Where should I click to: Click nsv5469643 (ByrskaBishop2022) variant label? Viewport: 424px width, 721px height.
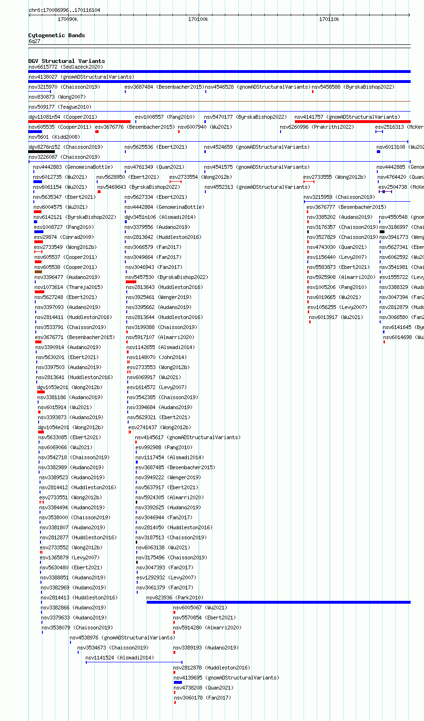click(139, 187)
